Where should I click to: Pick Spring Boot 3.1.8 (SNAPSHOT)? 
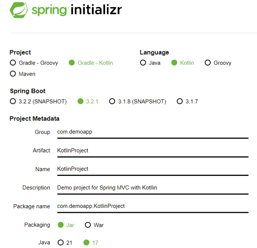[x=112, y=101]
